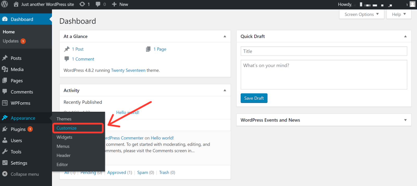Open the site home icon in admin bar
This screenshot has height=186, width=417.
point(16,4)
